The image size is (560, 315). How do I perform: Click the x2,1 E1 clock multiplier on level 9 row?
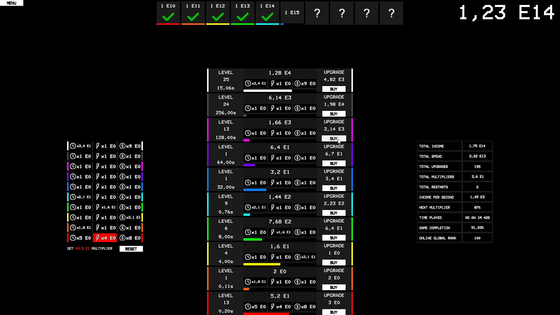pyautogui.click(x=256, y=207)
